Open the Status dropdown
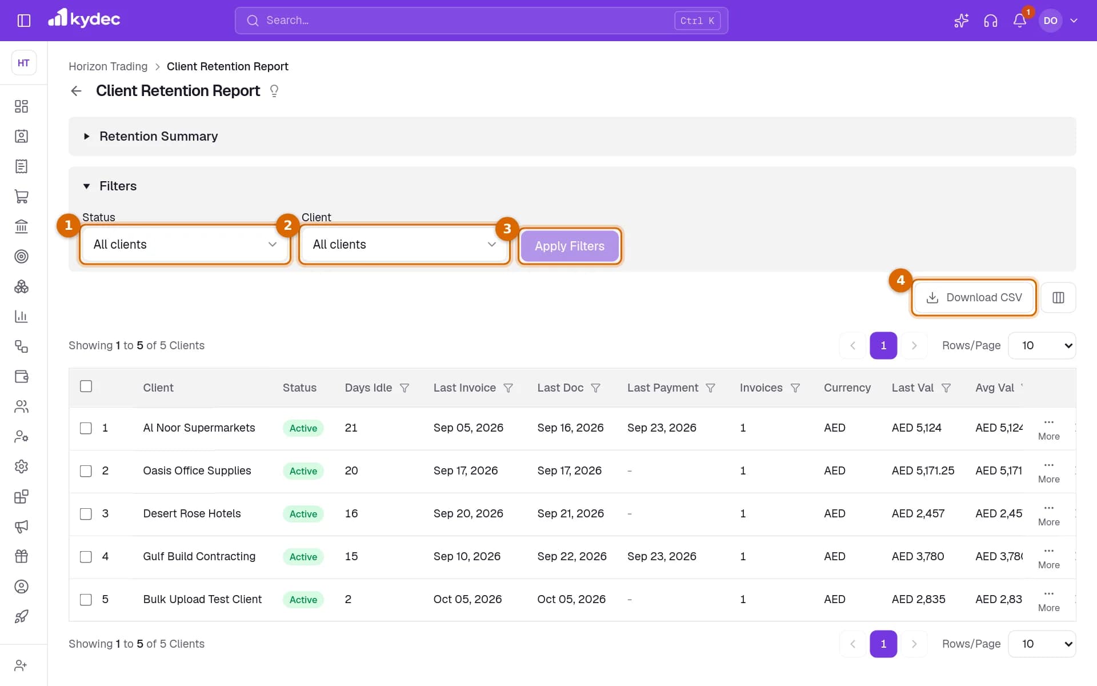 (x=185, y=245)
